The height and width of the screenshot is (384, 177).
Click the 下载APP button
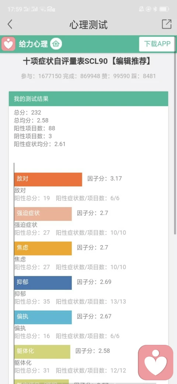(157, 44)
